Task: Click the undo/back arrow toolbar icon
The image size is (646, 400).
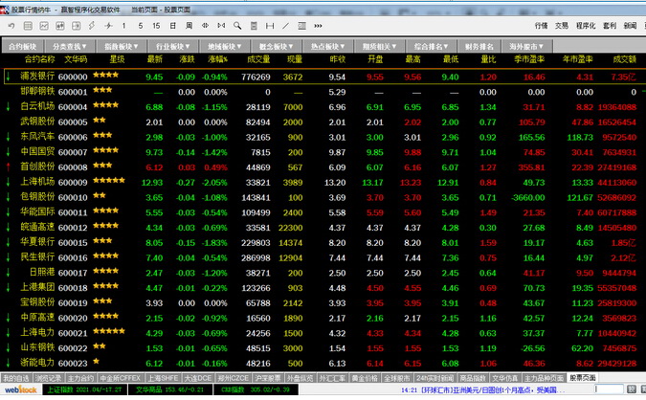Action: point(11,26)
